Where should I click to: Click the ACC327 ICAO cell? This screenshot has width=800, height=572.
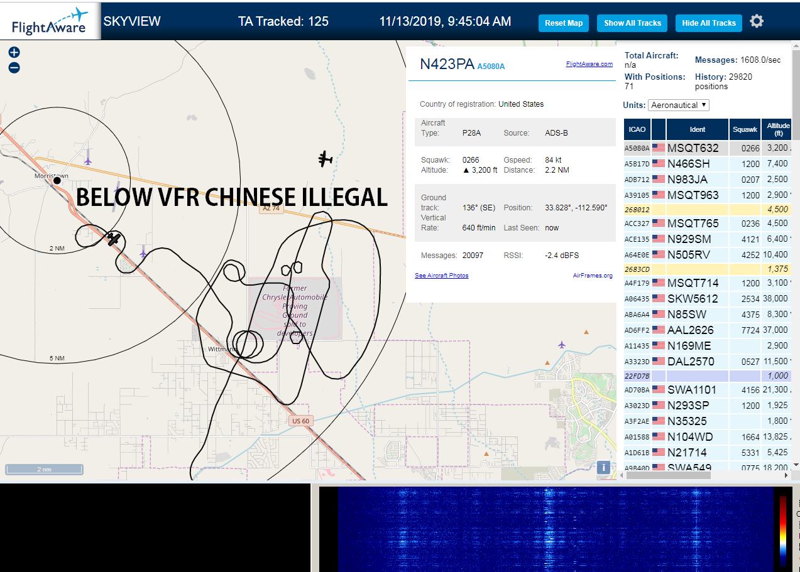637,224
